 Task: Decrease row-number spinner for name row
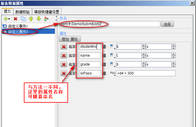[x=173, y=57]
